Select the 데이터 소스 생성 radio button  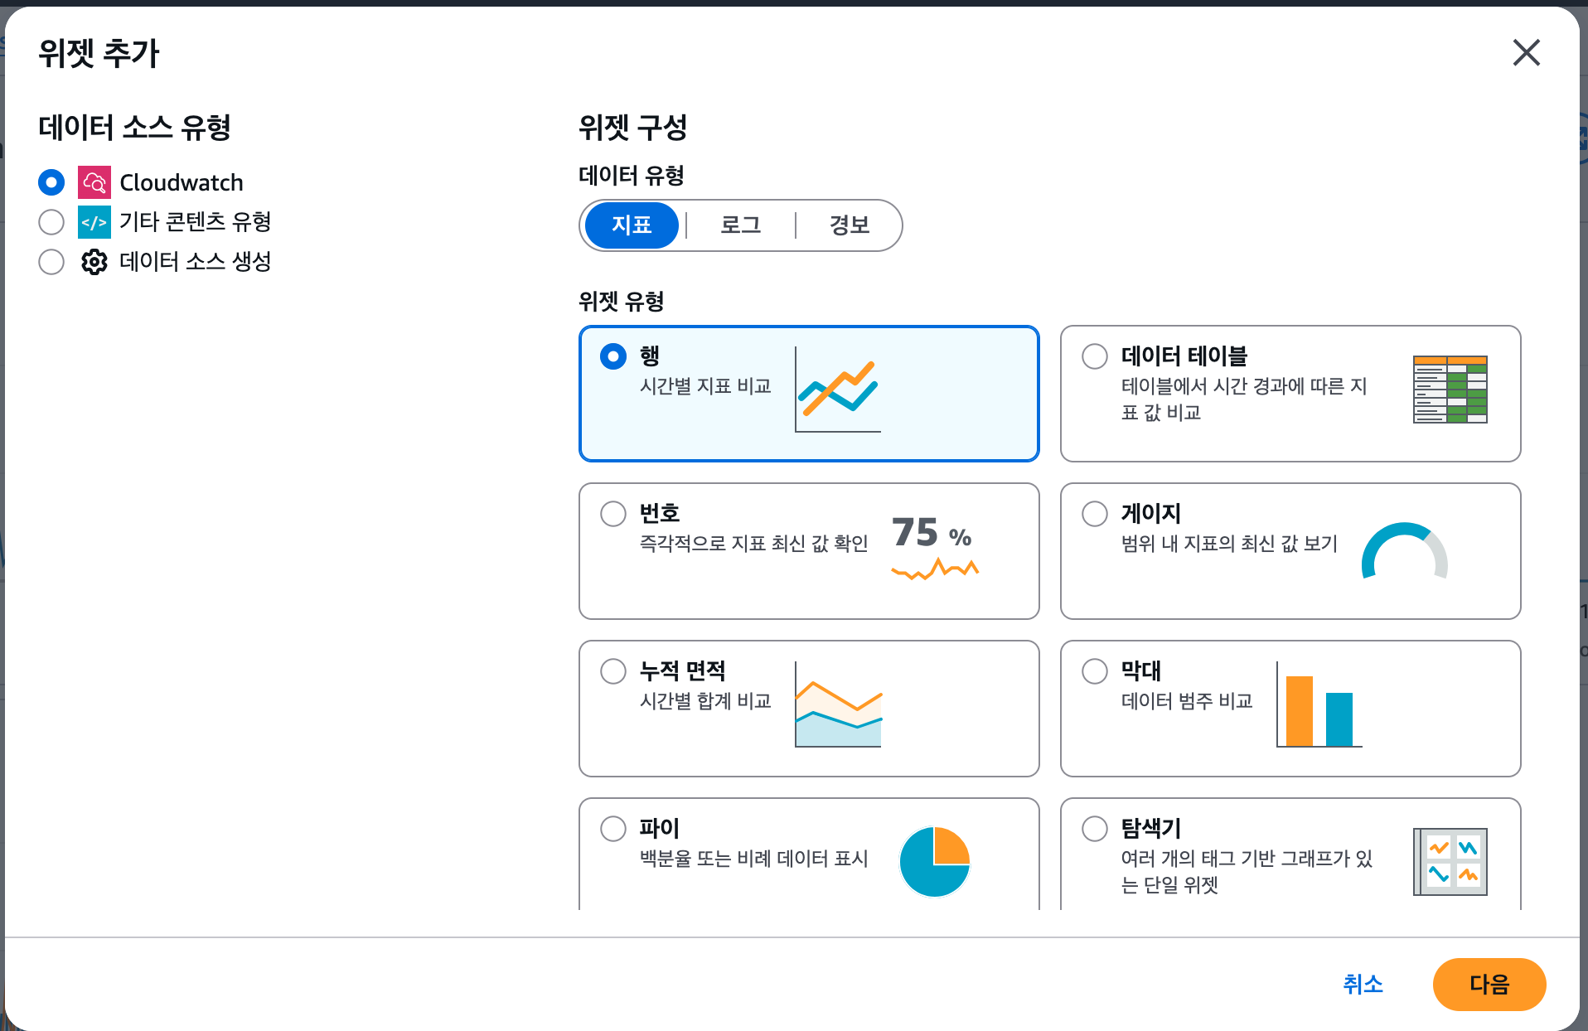[51, 262]
